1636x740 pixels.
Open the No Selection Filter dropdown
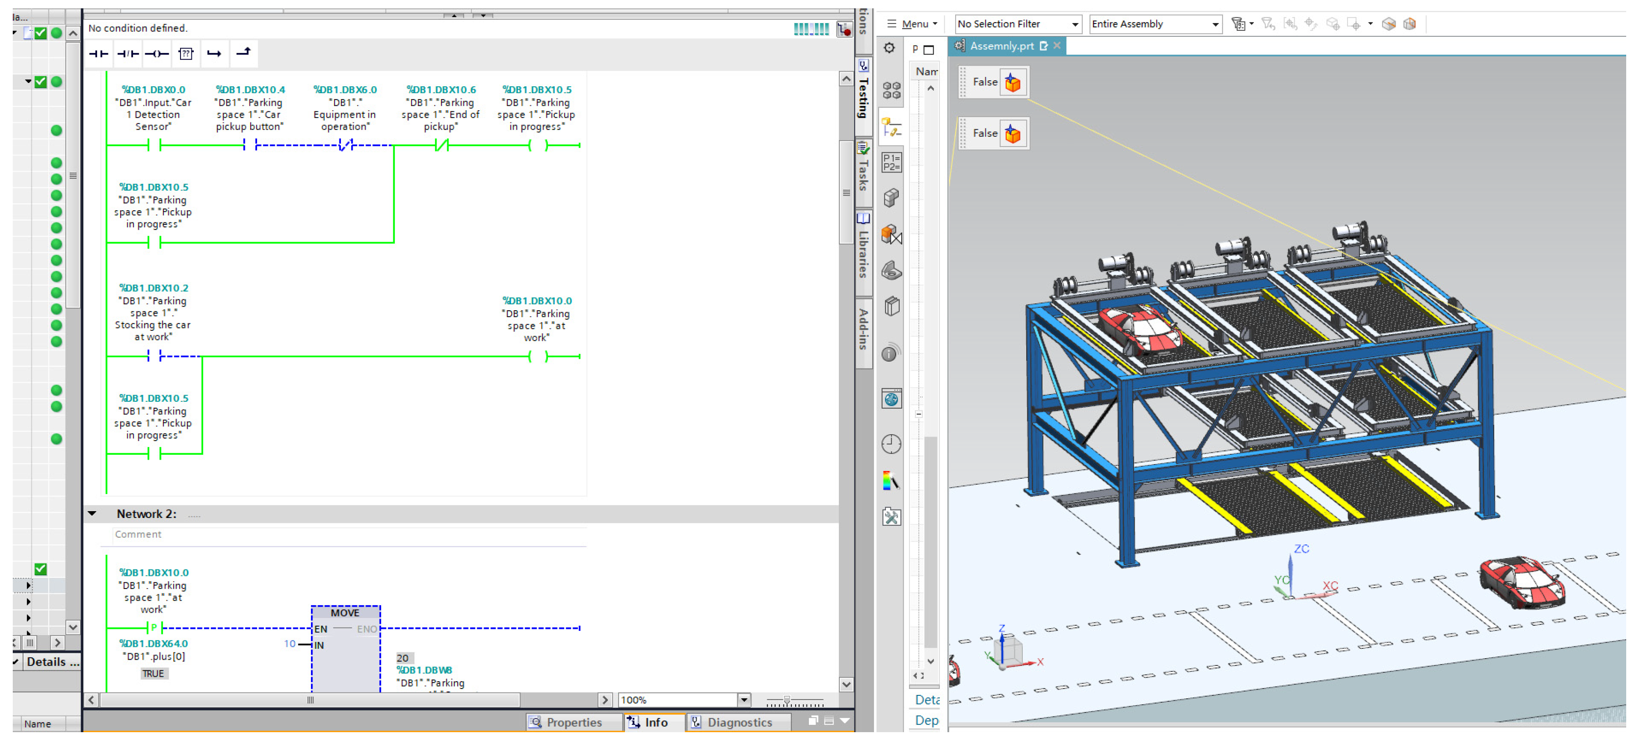pos(1017,24)
